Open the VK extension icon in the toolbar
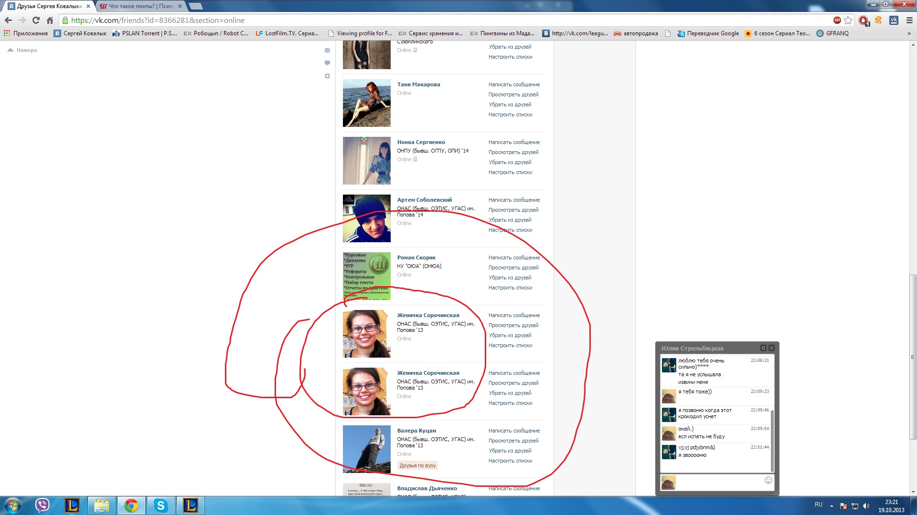Image resolution: width=917 pixels, height=515 pixels. 894,20
